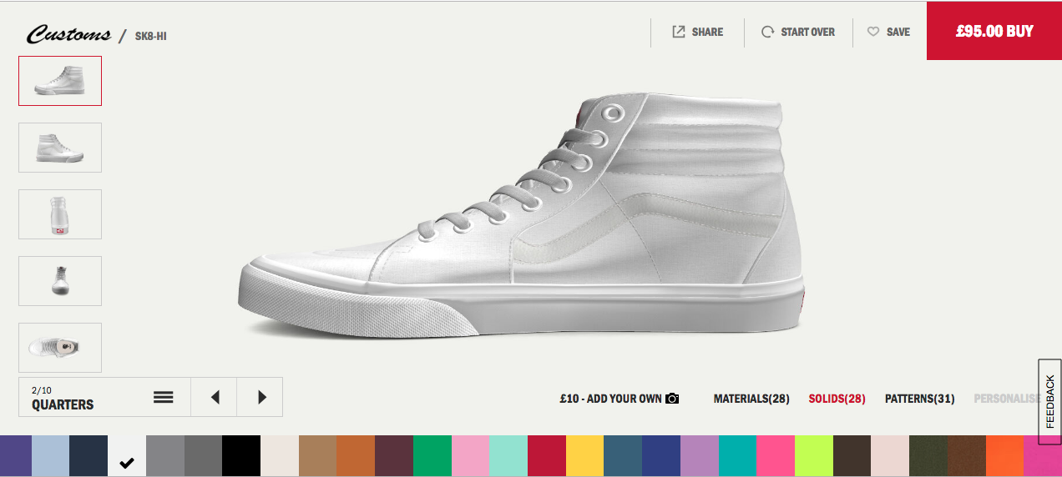Pick the black color swatch
Viewport: 1062px width, 477px height.
point(241,456)
